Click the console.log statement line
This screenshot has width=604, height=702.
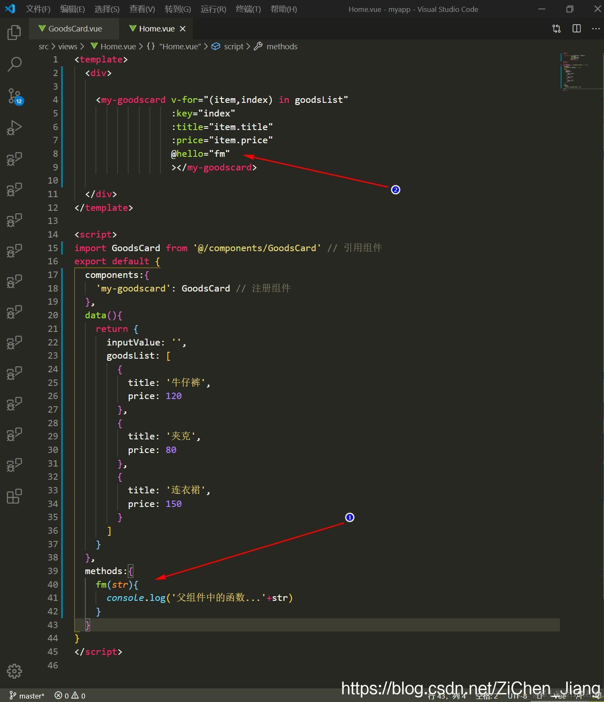200,598
